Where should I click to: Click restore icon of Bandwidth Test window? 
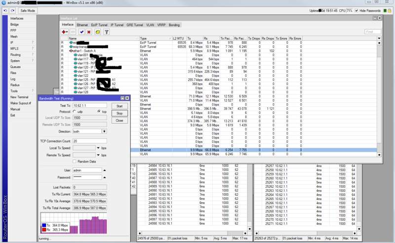coord(122,98)
